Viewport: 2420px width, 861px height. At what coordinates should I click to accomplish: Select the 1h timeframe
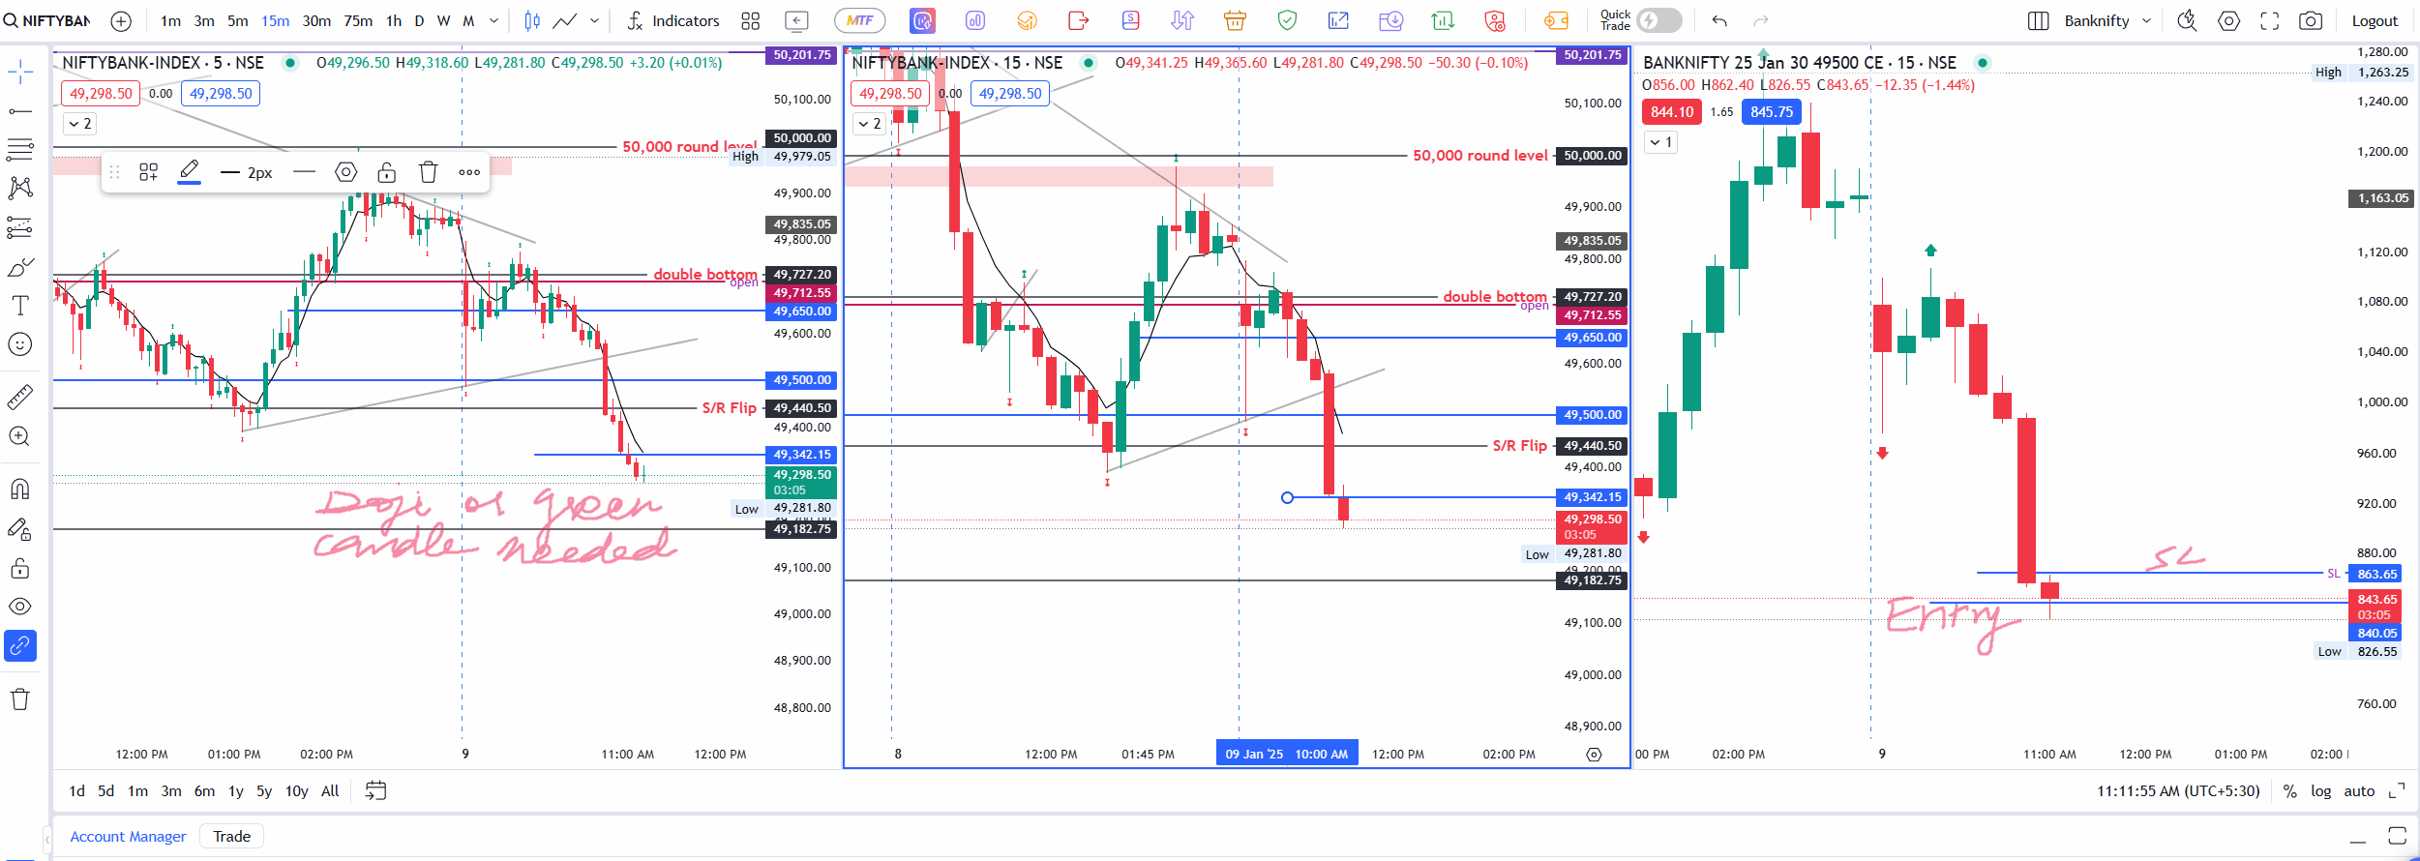(x=394, y=21)
